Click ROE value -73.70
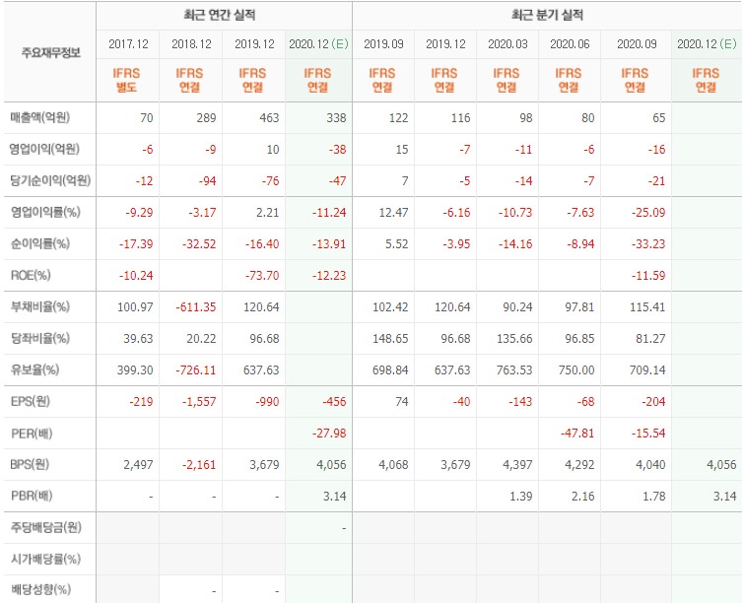Image resolution: width=743 pixels, height=603 pixels. [x=262, y=276]
